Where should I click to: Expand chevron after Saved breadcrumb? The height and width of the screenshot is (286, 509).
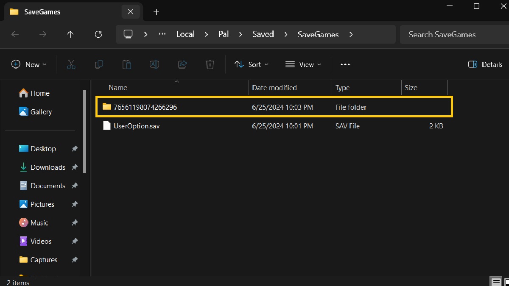click(x=286, y=34)
